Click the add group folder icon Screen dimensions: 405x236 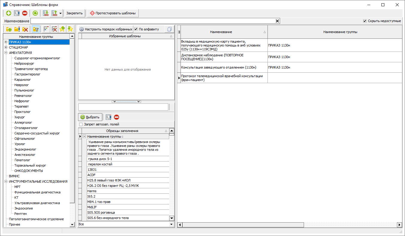pyautogui.click(x=9, y=29)
